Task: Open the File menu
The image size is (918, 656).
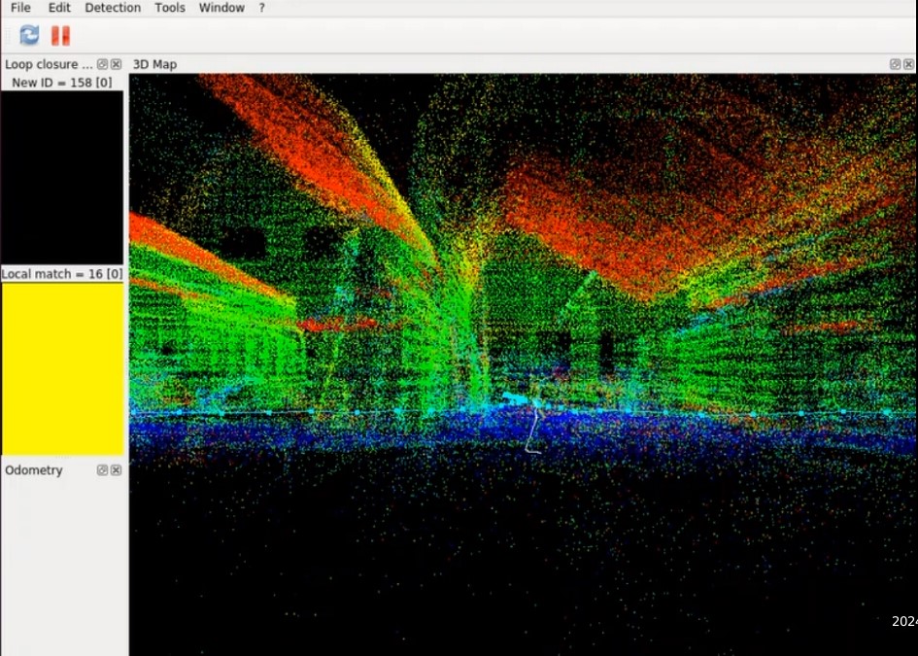Action: (x=20, y=8)
